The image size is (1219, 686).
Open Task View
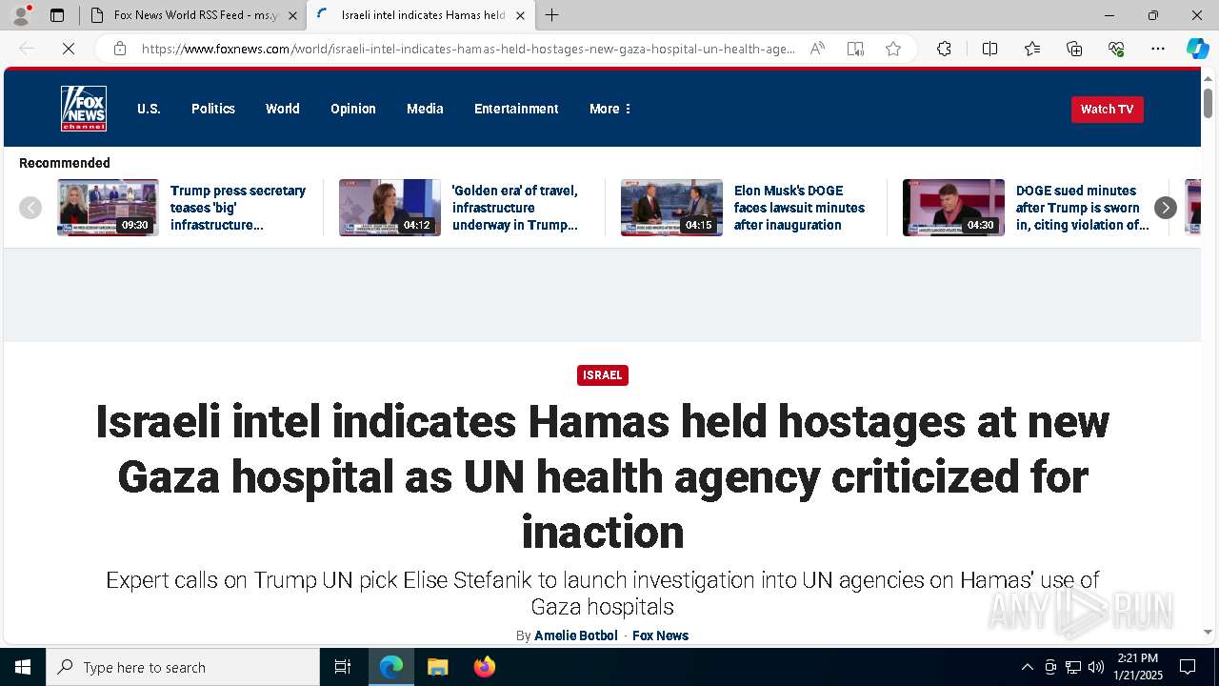pos(343,667)
